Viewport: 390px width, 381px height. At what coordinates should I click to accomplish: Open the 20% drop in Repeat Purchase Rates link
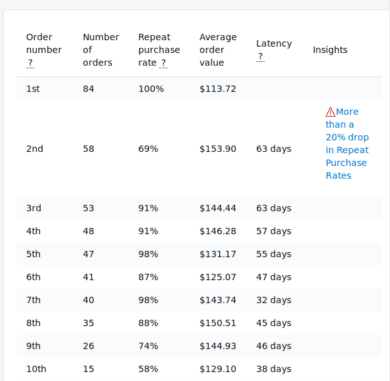tap(347, 144)
